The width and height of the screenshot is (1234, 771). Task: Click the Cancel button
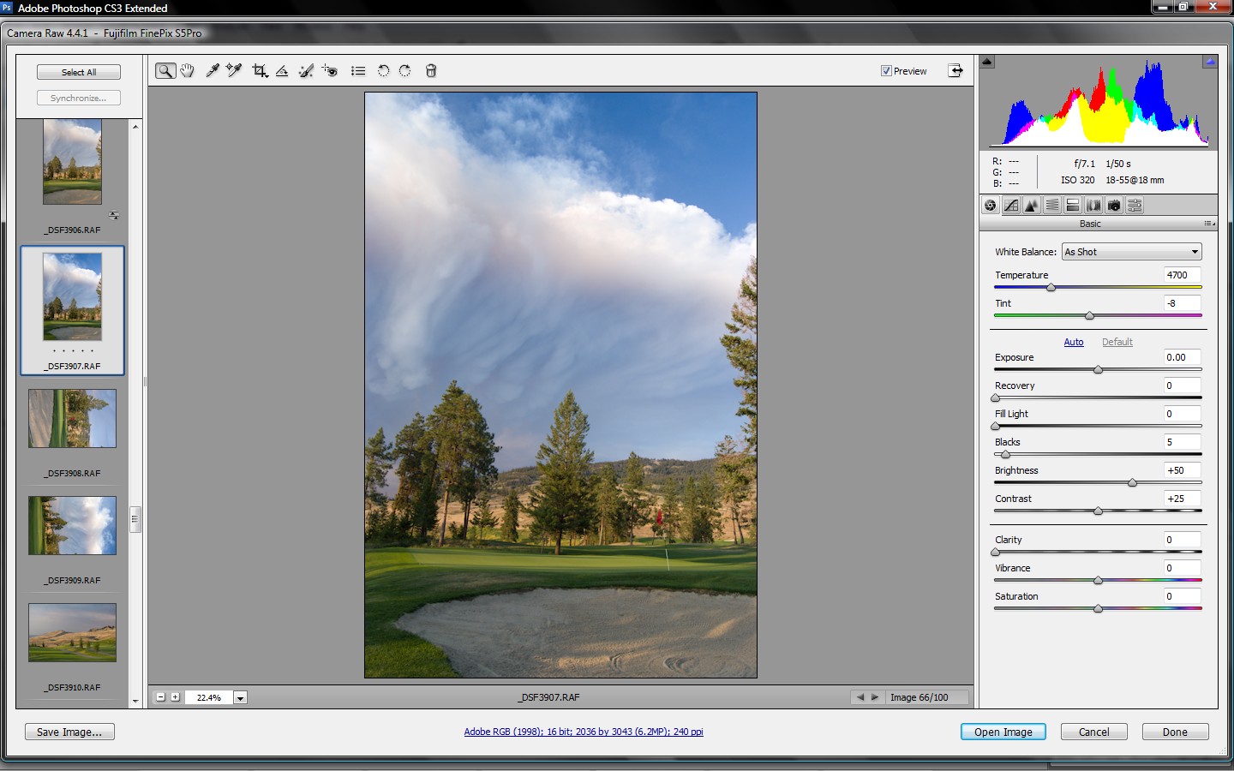point(1094,732)
